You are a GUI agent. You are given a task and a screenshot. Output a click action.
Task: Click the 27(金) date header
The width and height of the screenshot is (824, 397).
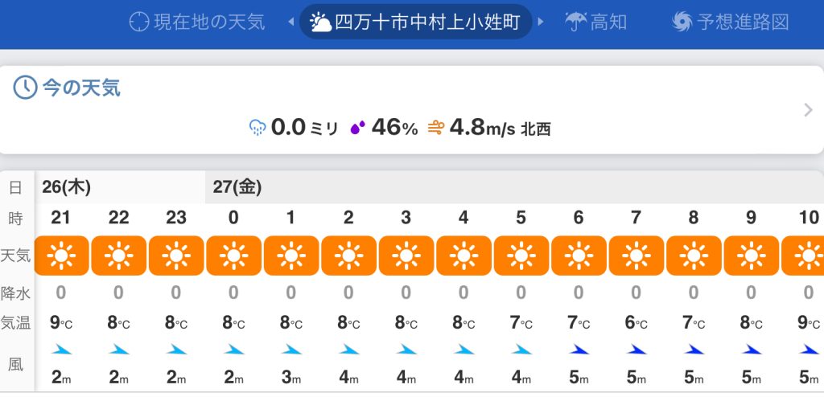pyautogui.click(x=237, y=187)
